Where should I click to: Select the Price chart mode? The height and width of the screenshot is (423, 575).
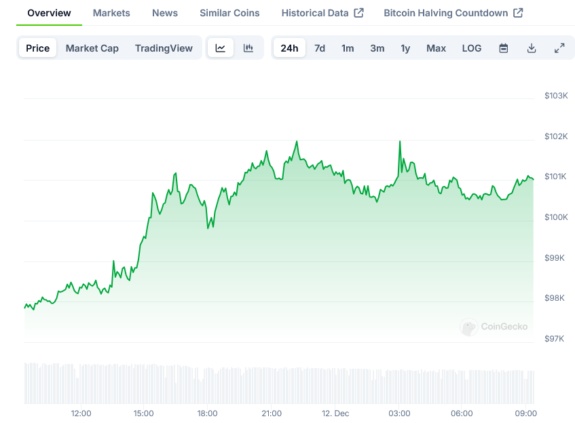click(38, 48)
